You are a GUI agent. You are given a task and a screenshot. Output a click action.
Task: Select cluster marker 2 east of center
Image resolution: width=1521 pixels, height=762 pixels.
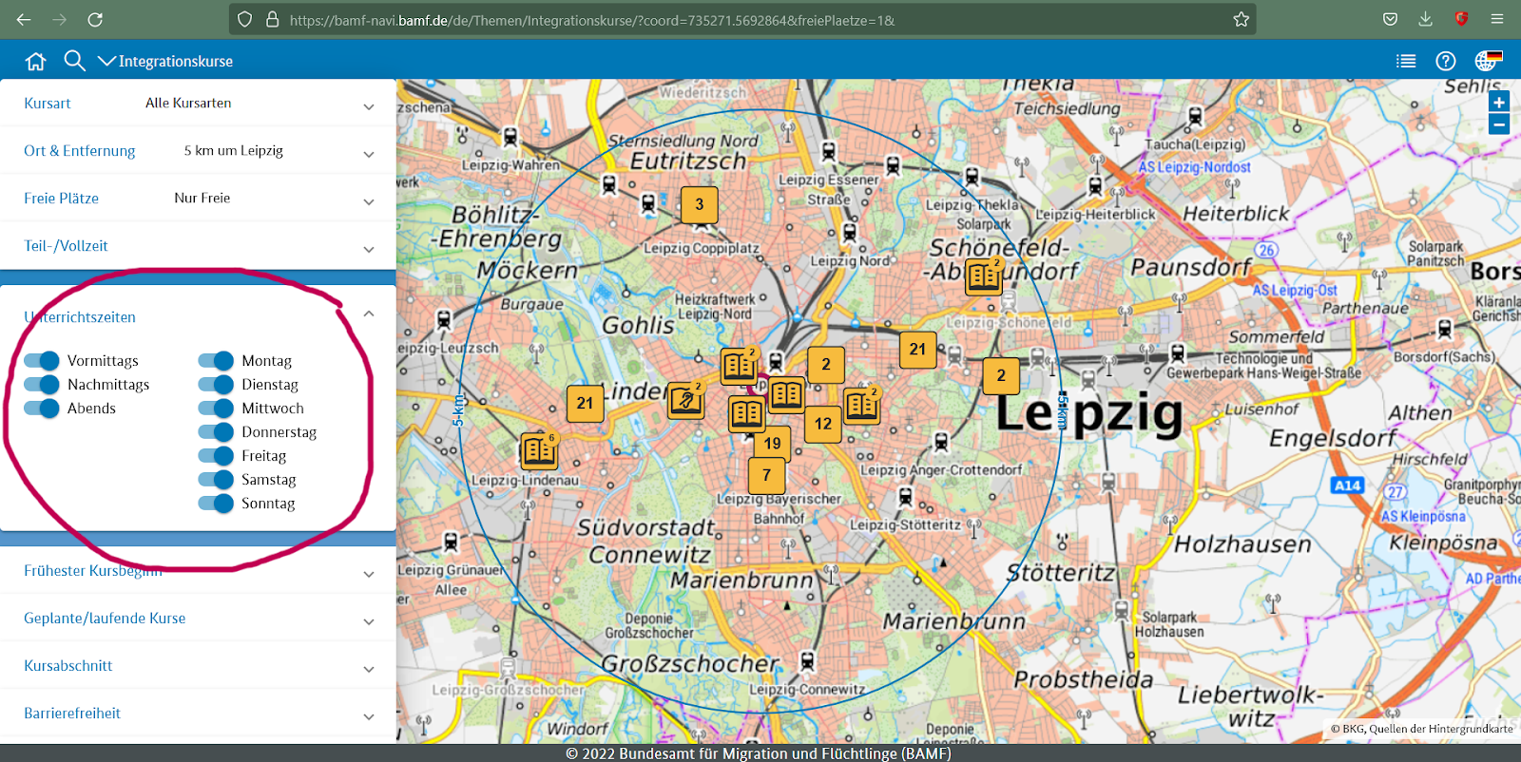click(x=1001, y=376)
